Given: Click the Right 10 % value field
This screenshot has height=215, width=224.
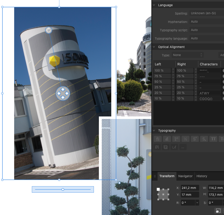Looking at the screenshot, I should pyautogui.click(x=185, y=99).
